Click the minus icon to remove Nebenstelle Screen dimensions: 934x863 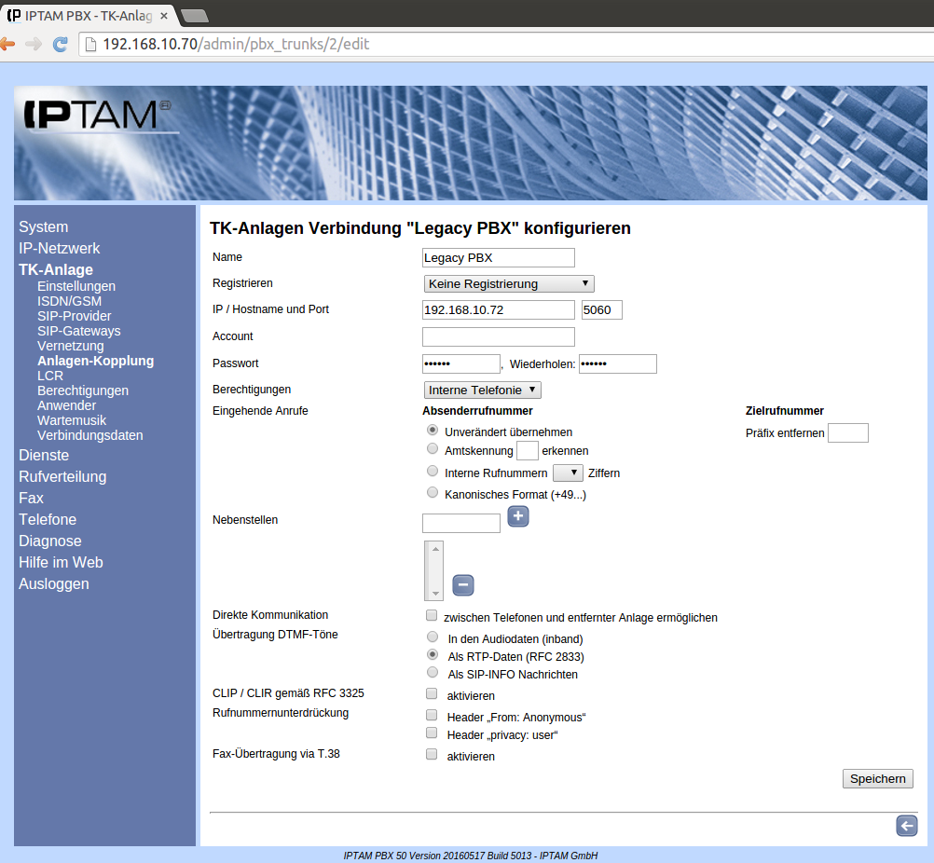coord(463,585)
